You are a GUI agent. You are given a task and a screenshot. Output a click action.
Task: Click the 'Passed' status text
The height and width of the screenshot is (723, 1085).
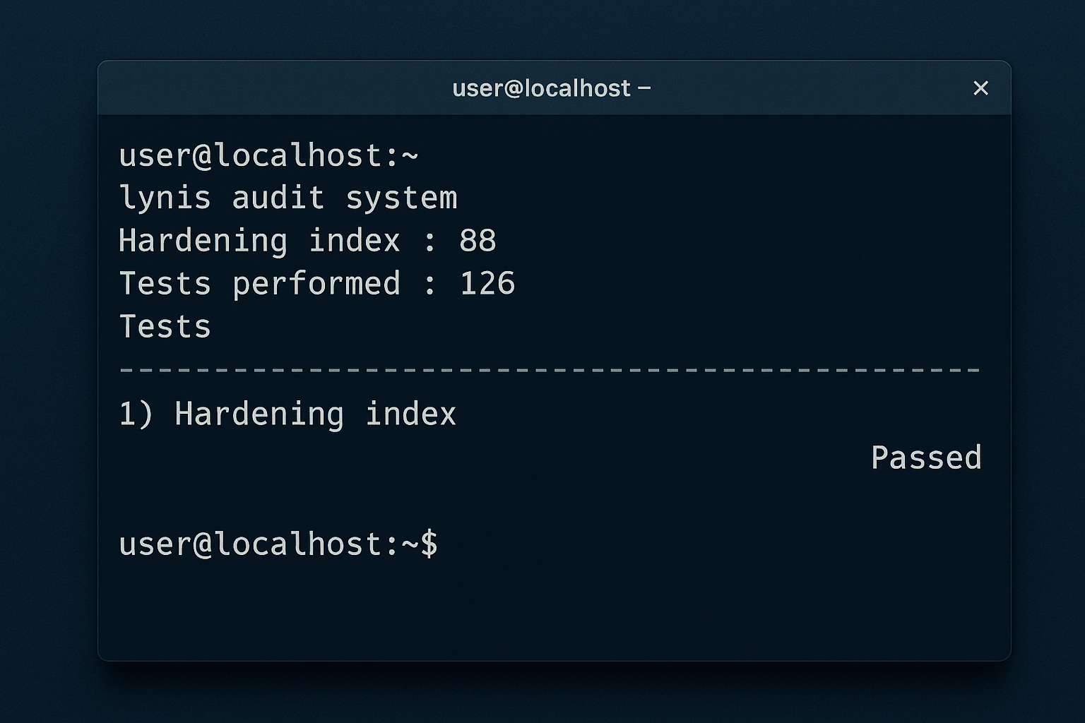[925, 458]
